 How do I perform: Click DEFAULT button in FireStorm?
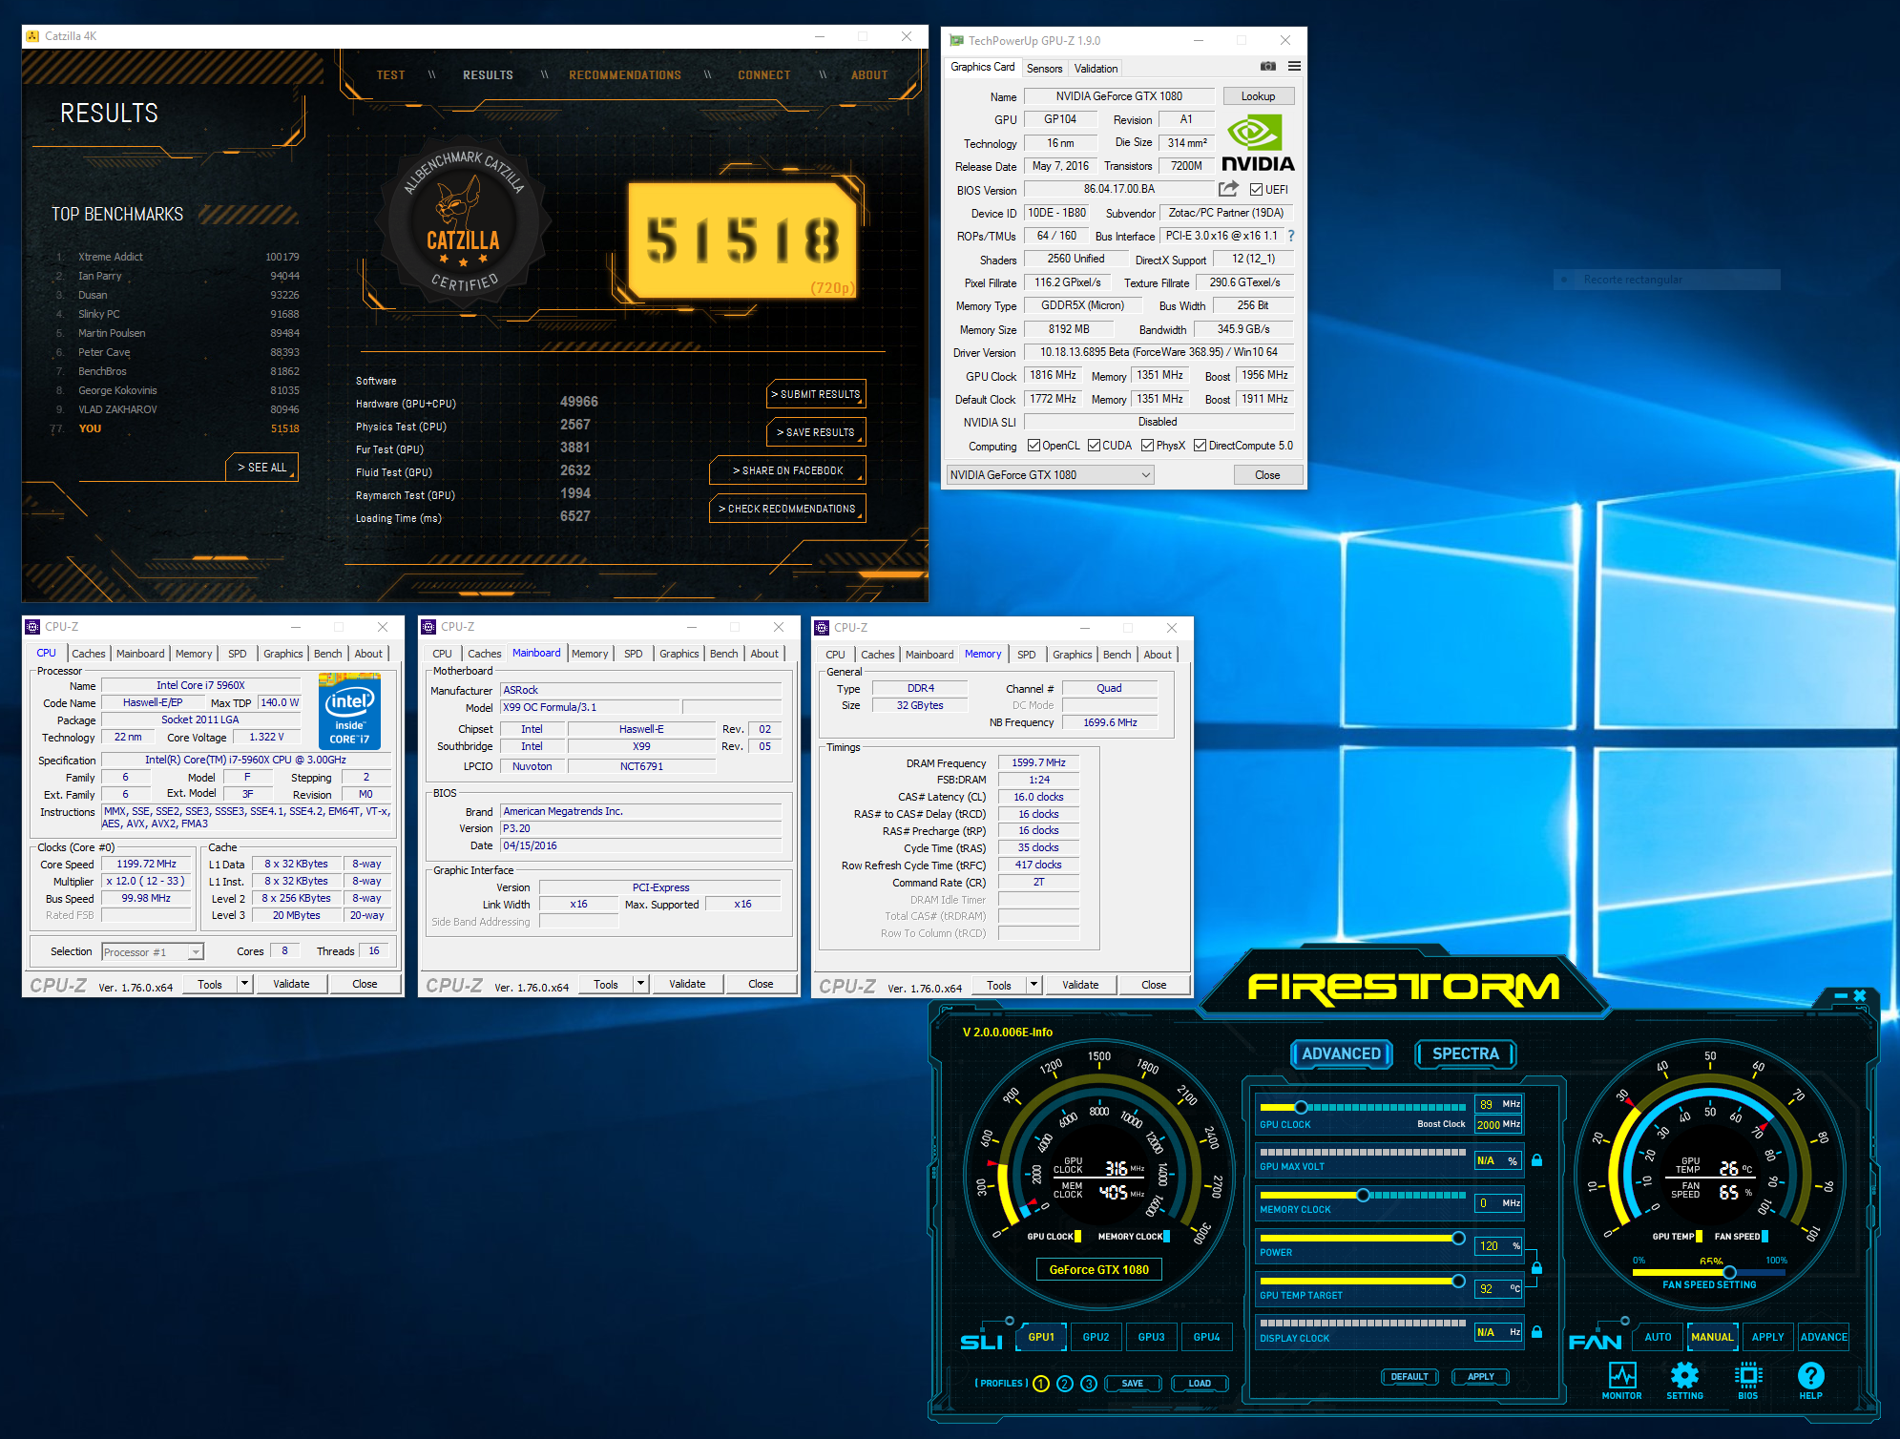tap(1409, 1377)
